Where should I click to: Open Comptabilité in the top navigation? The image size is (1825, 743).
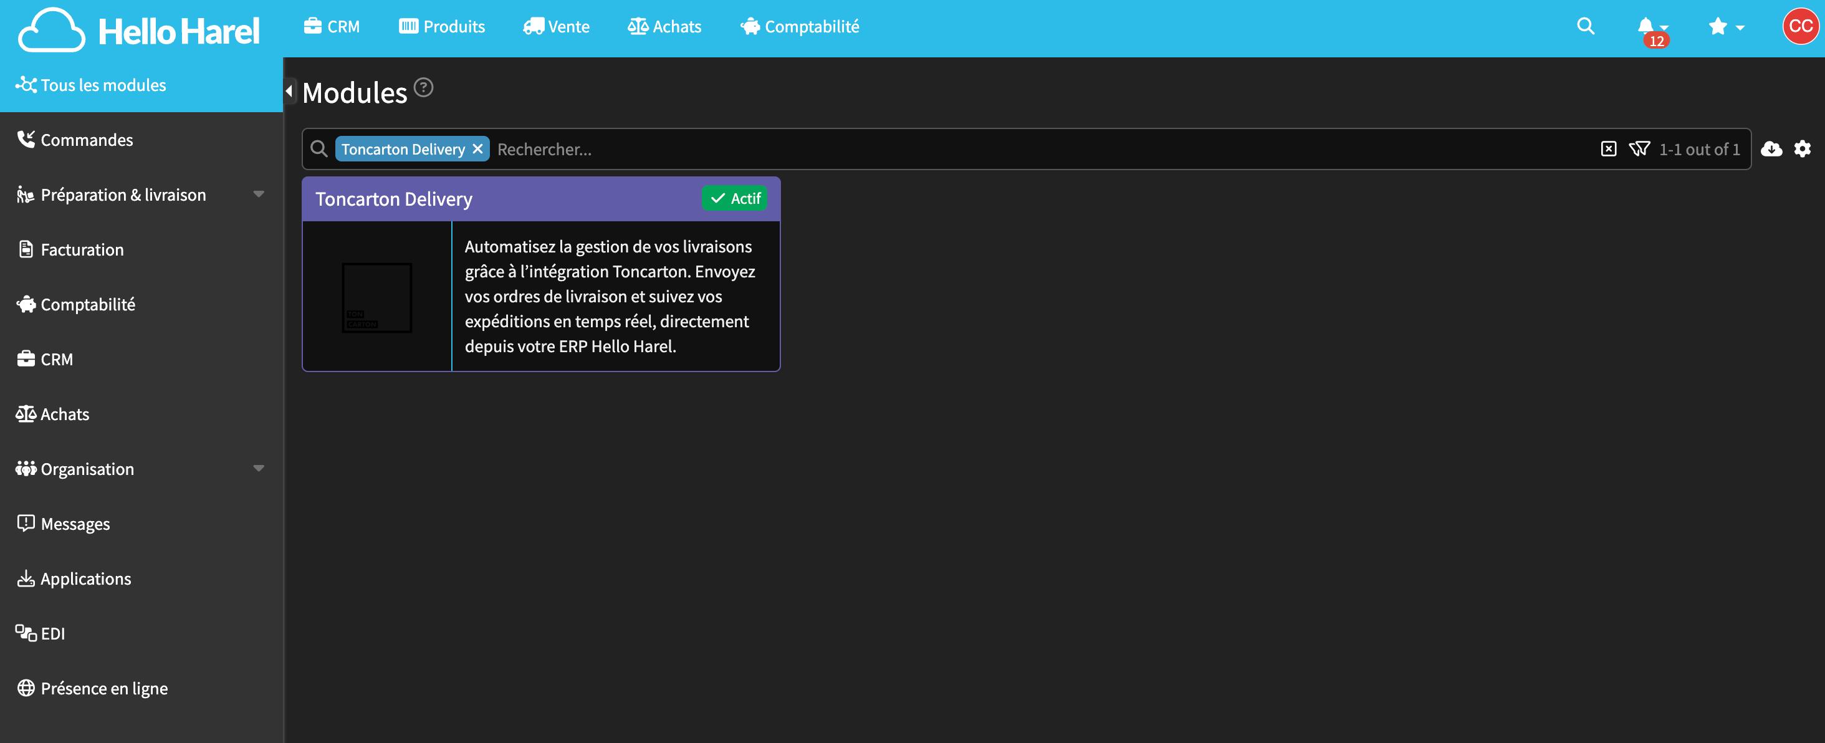(x=800, y=27)
